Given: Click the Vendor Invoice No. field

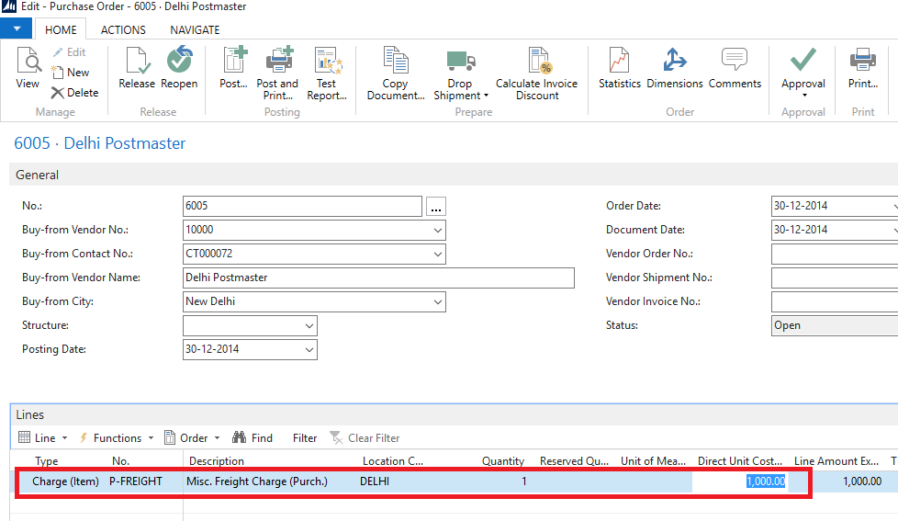Looking at the screenshot, I should (x=835, y=302).
